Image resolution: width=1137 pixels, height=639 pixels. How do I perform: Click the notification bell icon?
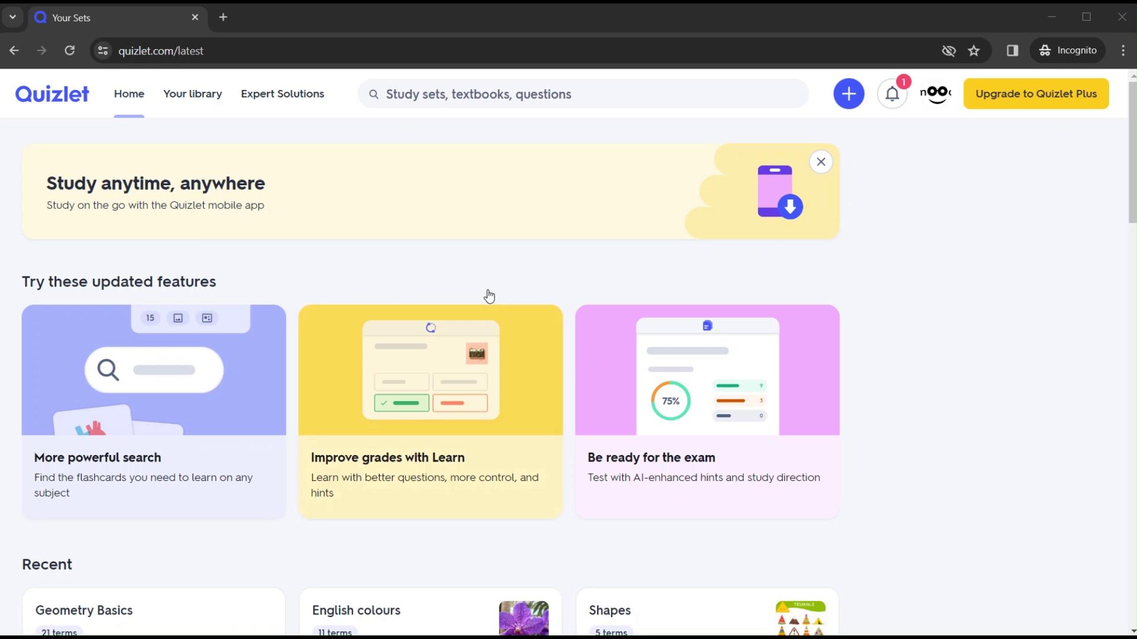coord(892,93)
